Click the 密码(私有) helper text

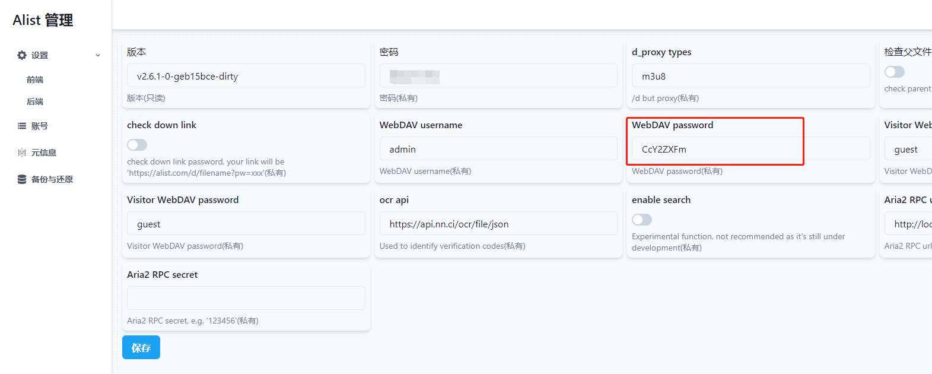point(399,98)
